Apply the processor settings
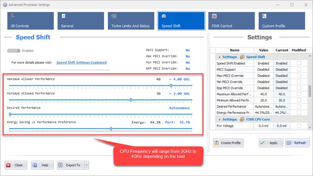Image resolution: width=313 pixels, height=176 pixels. tap(271, 143)
